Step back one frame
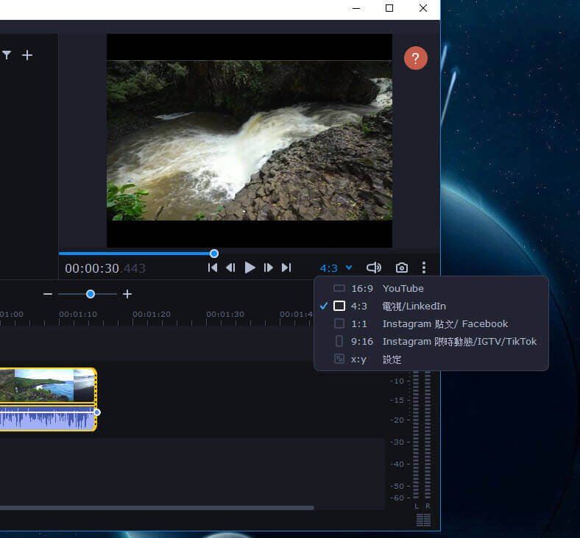 230,268
